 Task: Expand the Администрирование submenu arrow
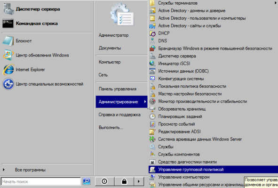[145, 102]
